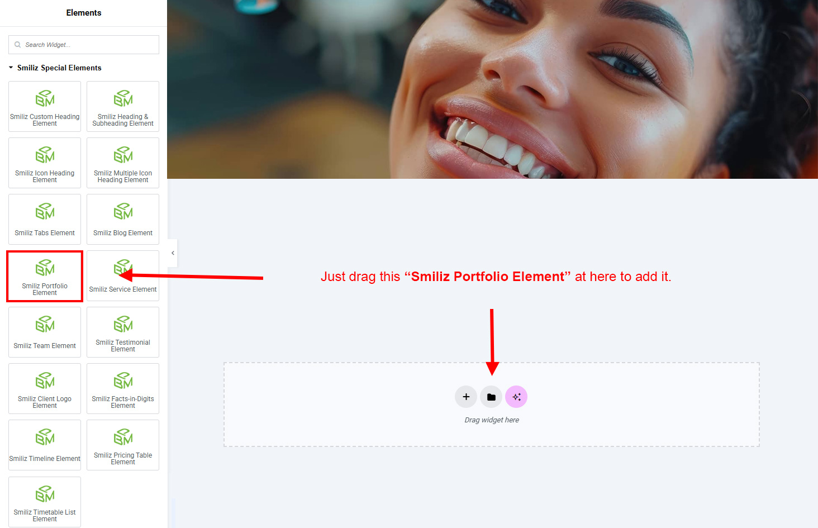This screenshot has height=528, width=818.
Task: Select the Smiliz Custom Heading Element widget
Action: click(x=45, y=107)
